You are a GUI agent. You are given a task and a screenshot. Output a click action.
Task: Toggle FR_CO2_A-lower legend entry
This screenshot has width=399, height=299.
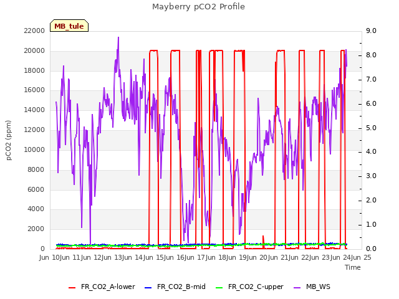click(x=102, y=287)
